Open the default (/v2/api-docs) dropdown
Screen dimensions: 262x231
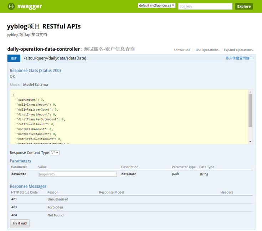click(156, 5)
